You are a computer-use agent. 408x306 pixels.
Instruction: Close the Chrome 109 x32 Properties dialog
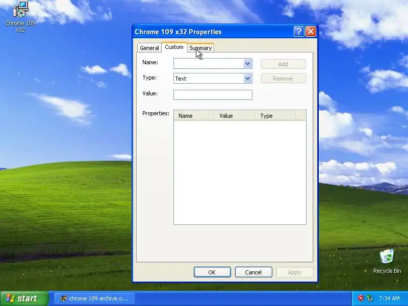tap(311, 32)
